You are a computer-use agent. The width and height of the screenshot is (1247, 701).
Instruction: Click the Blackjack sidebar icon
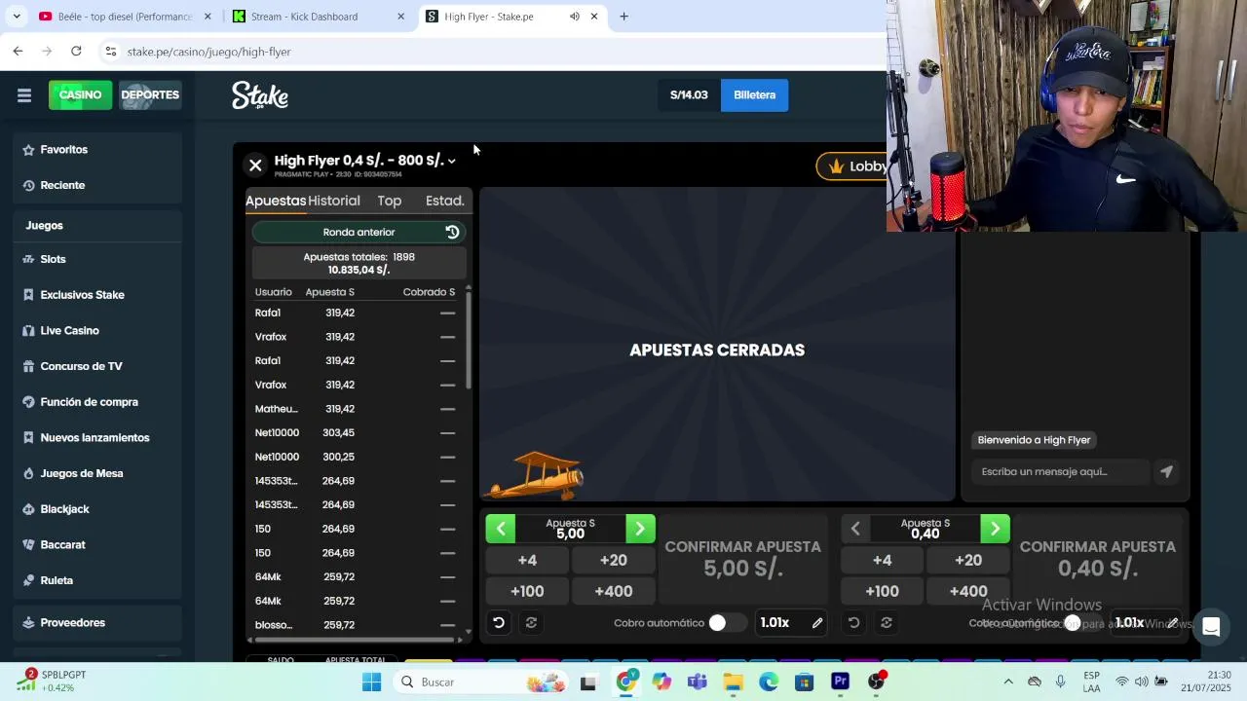coord(28,509)
